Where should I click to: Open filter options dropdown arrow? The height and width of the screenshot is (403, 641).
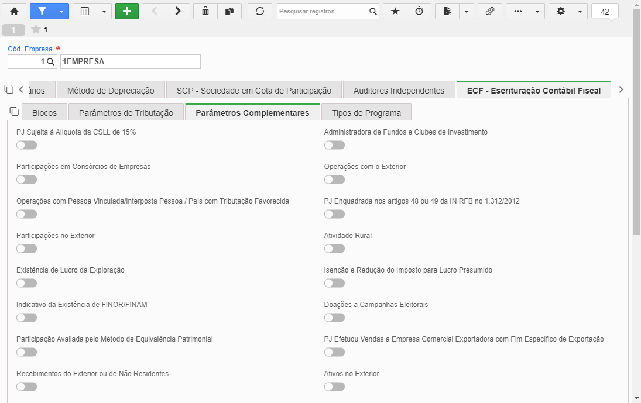(61, 11)
